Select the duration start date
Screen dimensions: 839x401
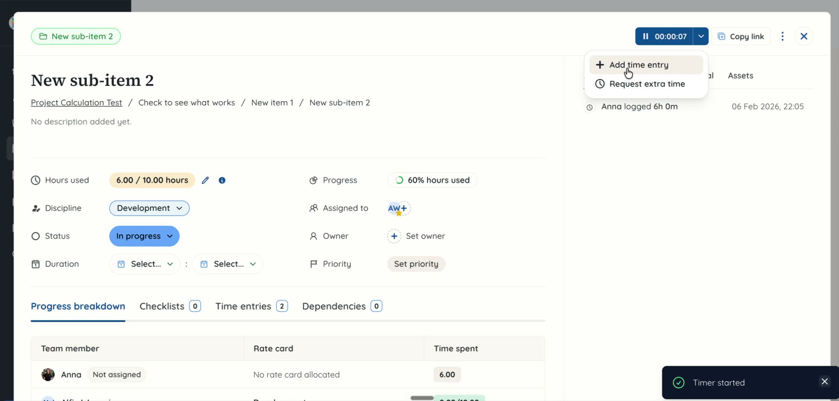[x=145, y=264]
